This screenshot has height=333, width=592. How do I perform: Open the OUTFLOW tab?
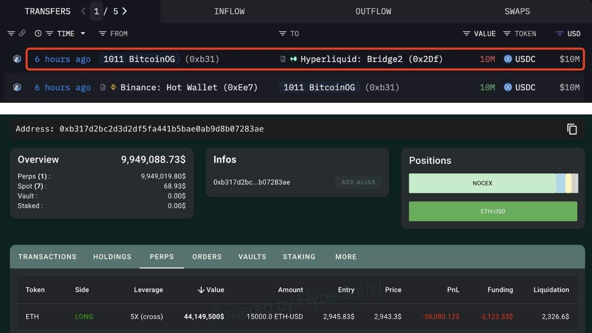pyautogui.click(x=373, y=11)
